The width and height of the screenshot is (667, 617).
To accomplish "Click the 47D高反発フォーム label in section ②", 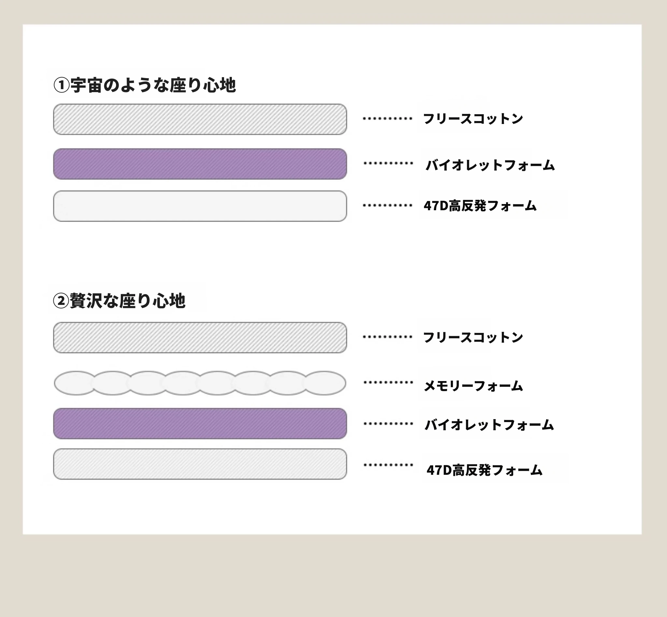I will click(x=484, y=470).
